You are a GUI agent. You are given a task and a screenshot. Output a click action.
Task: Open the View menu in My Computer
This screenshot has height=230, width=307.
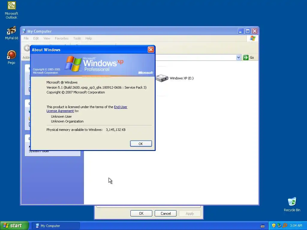[47, 38]
